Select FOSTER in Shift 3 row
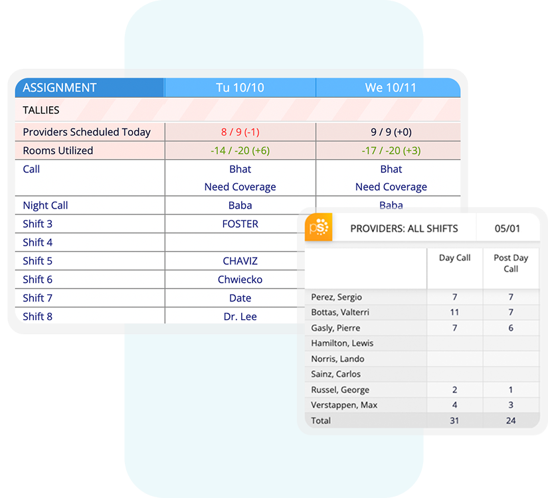This screenshot has width=548, height=498. pos(240,224)
